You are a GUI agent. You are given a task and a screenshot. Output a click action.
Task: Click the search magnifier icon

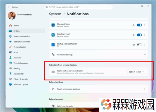click(x=47, y=7)
